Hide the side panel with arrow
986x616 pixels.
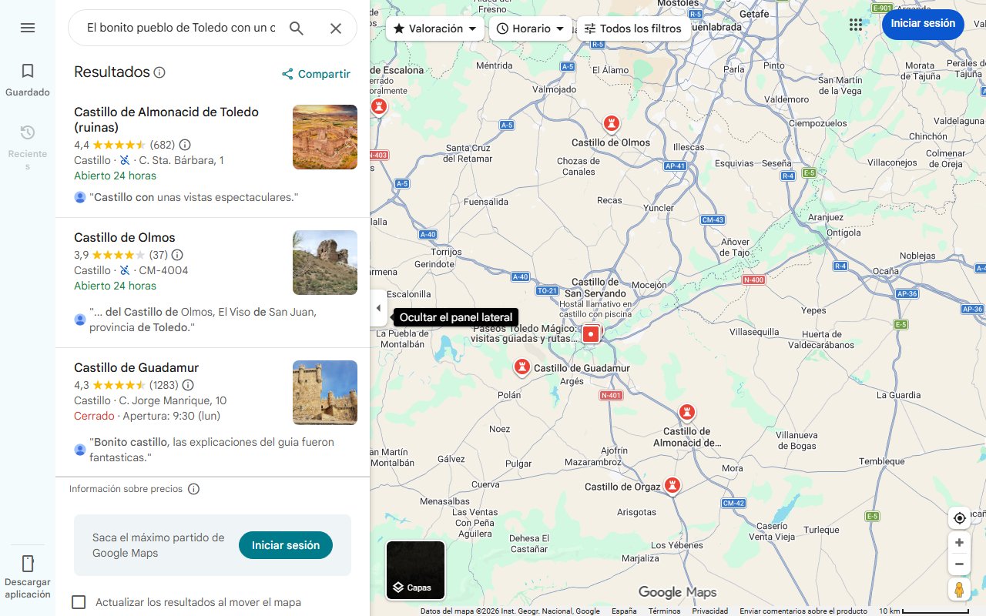(x=378, y=308)
